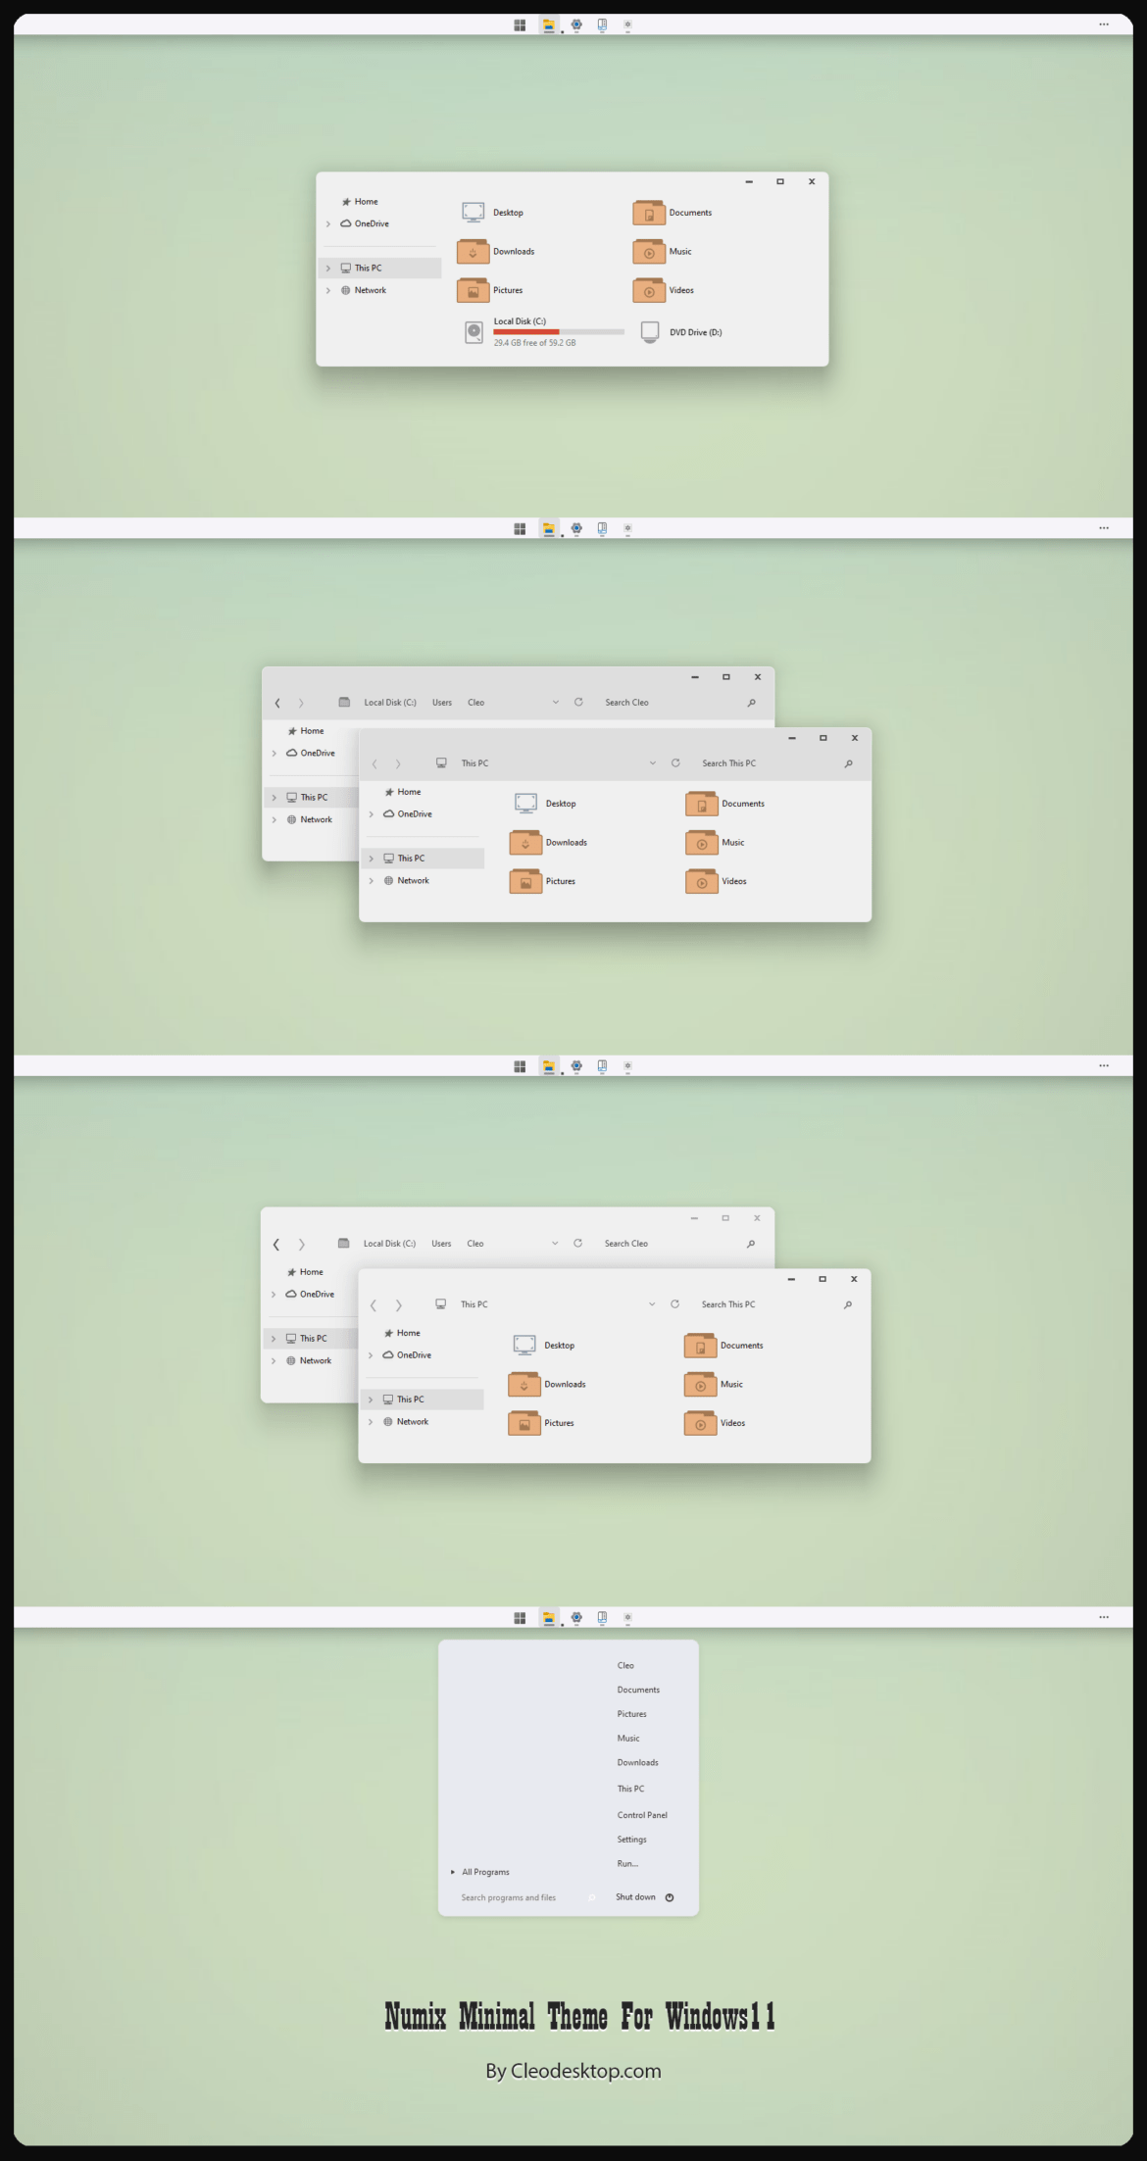Click Run... in the start menu
Viewport: 1147px width, 2161px height.
627,1864
